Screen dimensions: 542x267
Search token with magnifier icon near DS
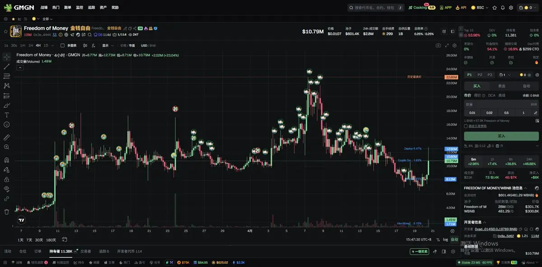coord(89,34)
